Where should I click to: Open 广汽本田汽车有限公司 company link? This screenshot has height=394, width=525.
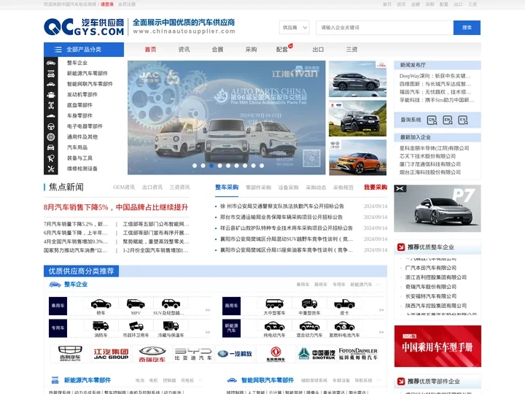(431, 268)
